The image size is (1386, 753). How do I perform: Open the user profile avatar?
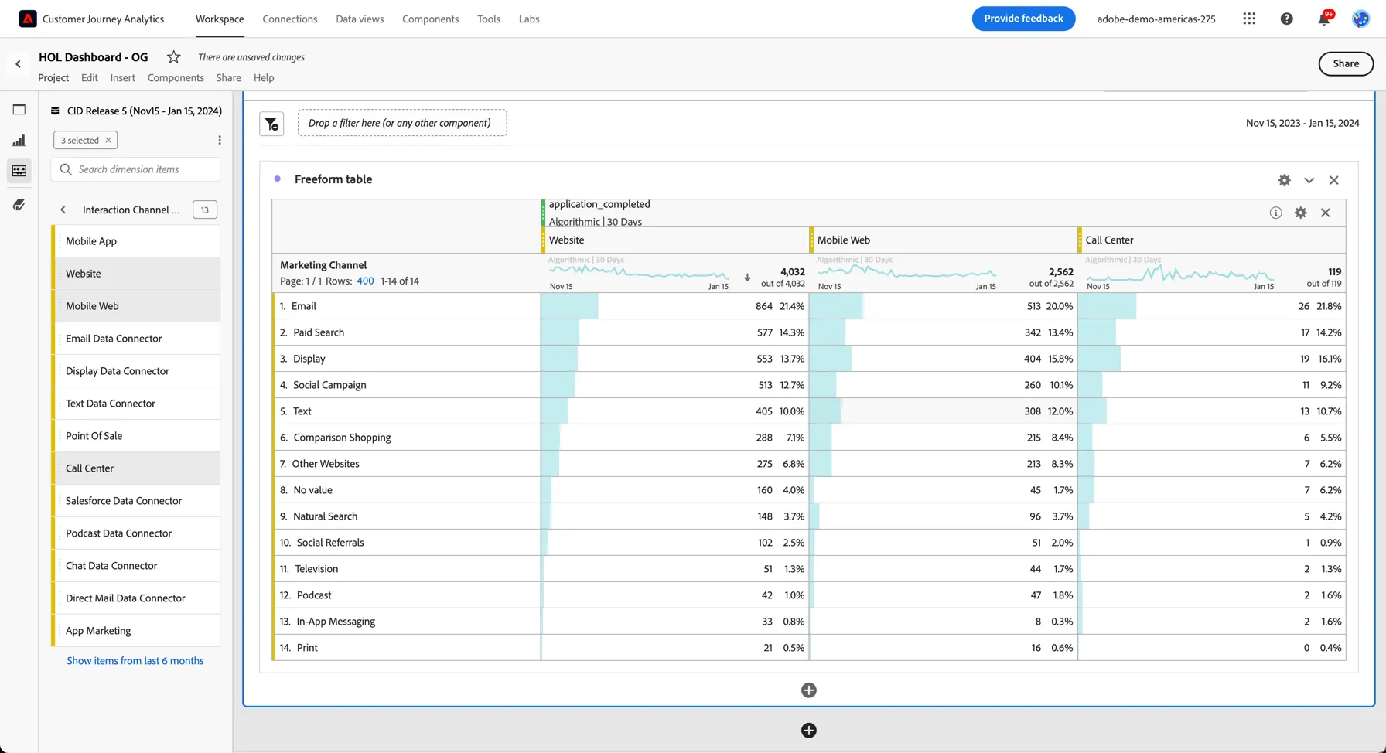point(1360,19)
